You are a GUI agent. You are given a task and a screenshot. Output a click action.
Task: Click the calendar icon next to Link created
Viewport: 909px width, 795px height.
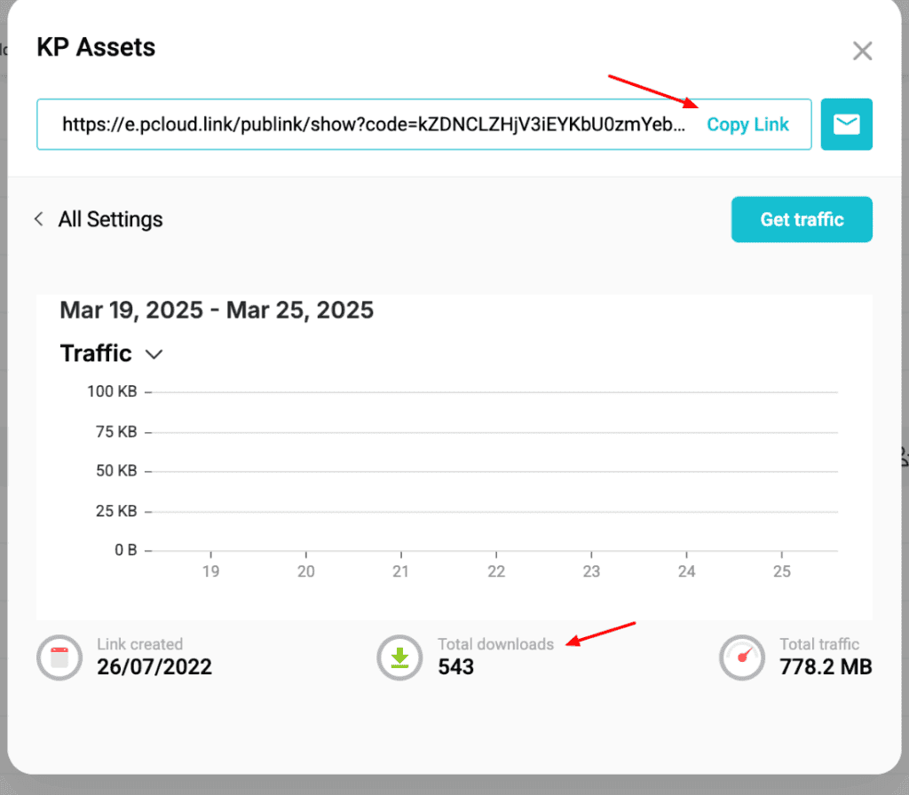[x=59, y=657]
